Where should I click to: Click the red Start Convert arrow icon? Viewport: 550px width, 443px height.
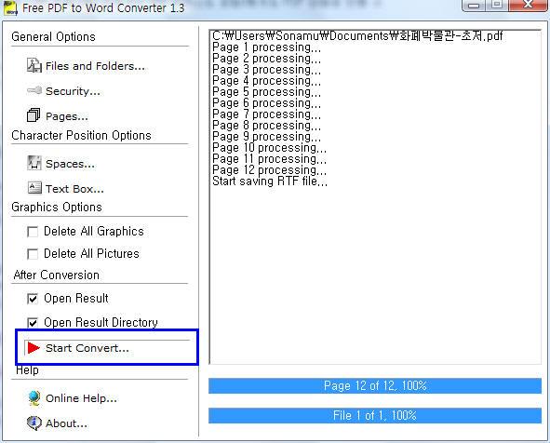[x=34, y=347]
